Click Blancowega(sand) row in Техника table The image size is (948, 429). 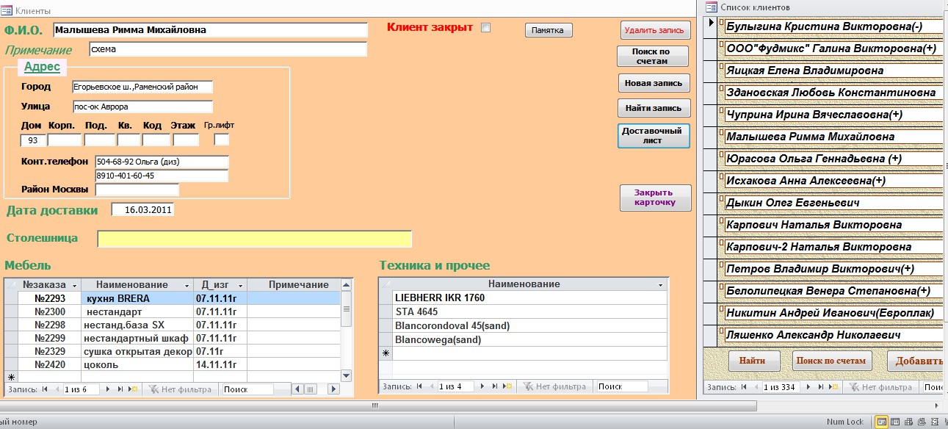coord(530,339)
